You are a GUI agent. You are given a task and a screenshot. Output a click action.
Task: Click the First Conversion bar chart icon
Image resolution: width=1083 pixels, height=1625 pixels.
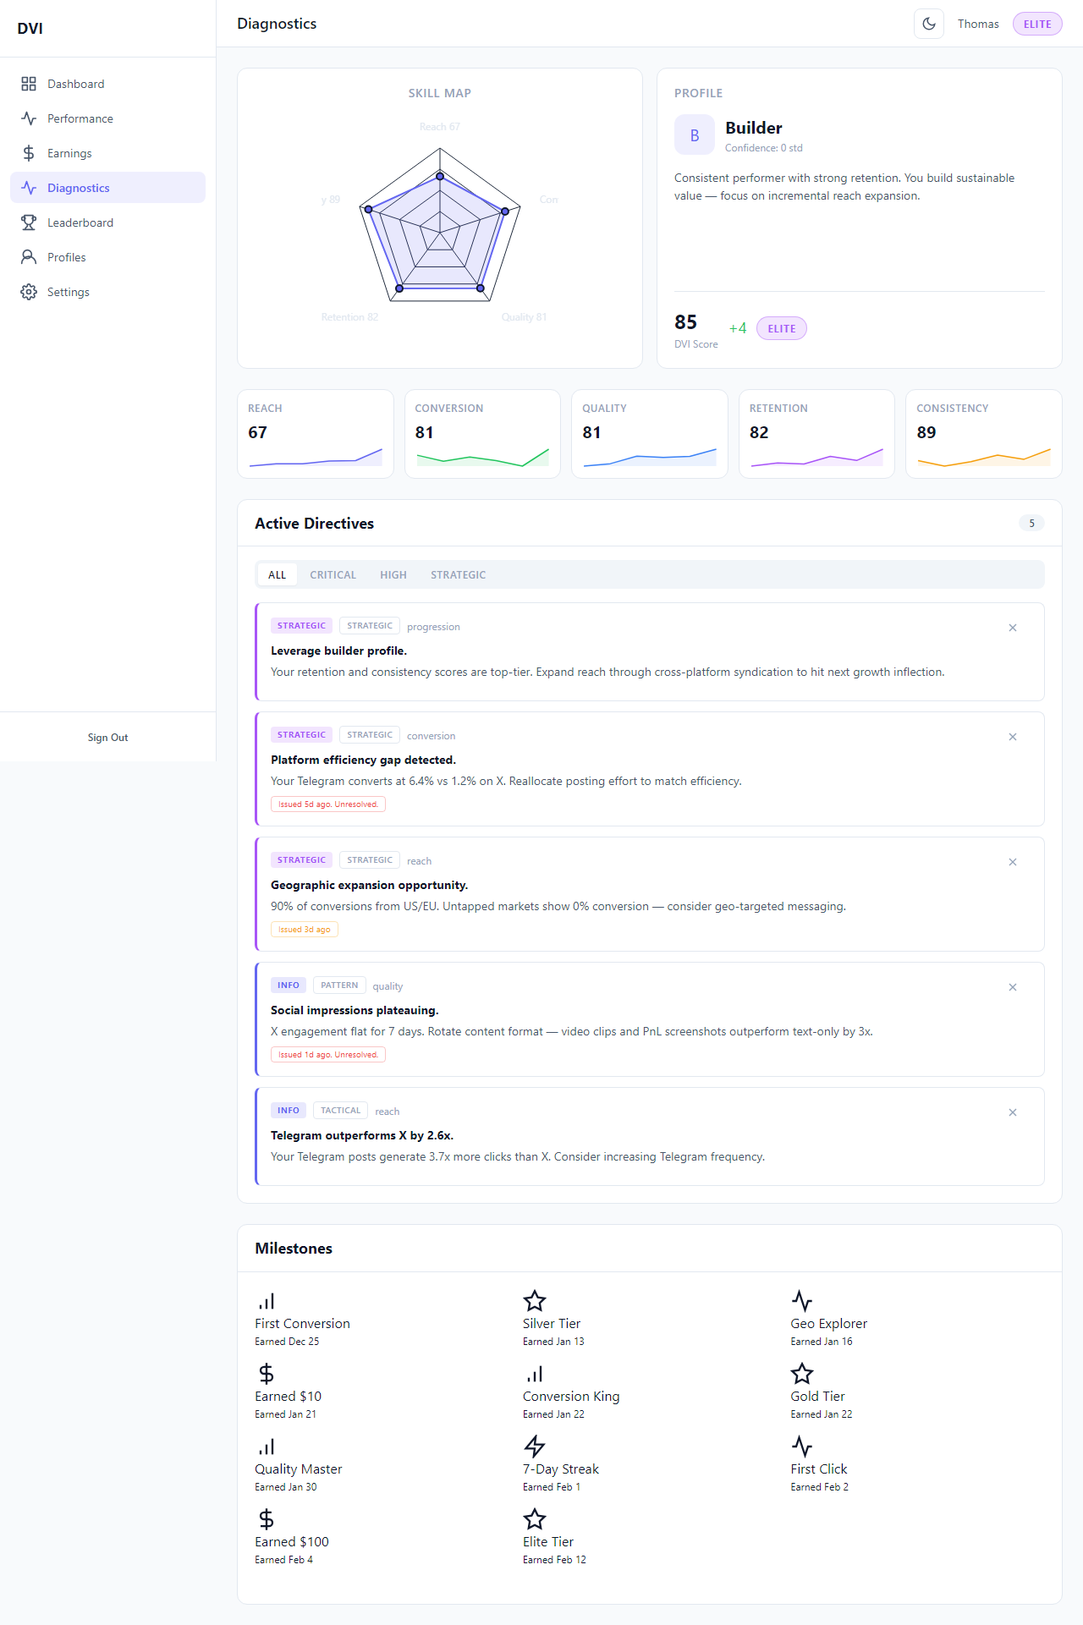(267, 1301)
